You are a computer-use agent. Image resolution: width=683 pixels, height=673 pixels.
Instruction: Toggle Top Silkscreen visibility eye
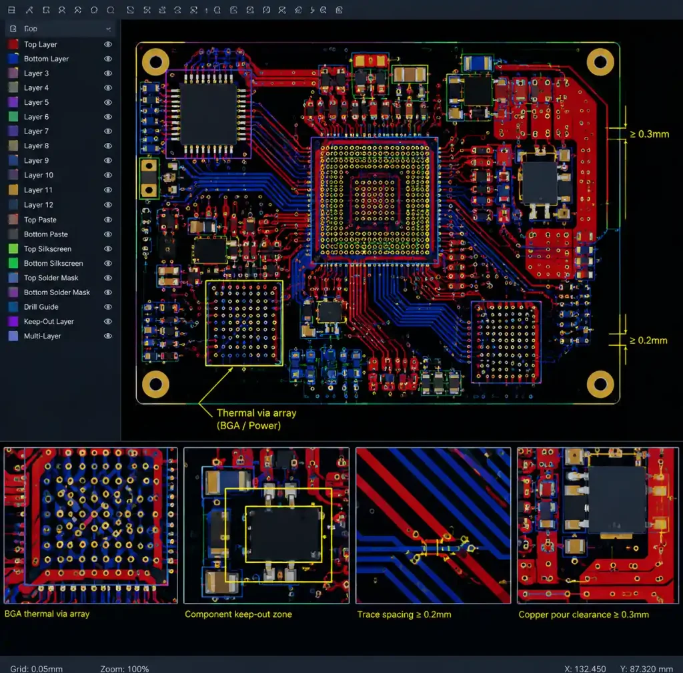click(107, 249)
